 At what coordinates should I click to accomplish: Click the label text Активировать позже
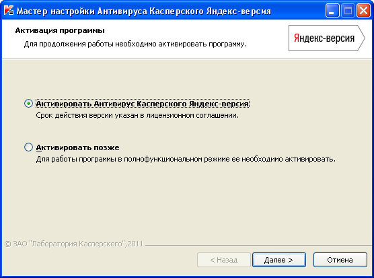[77, 147]
